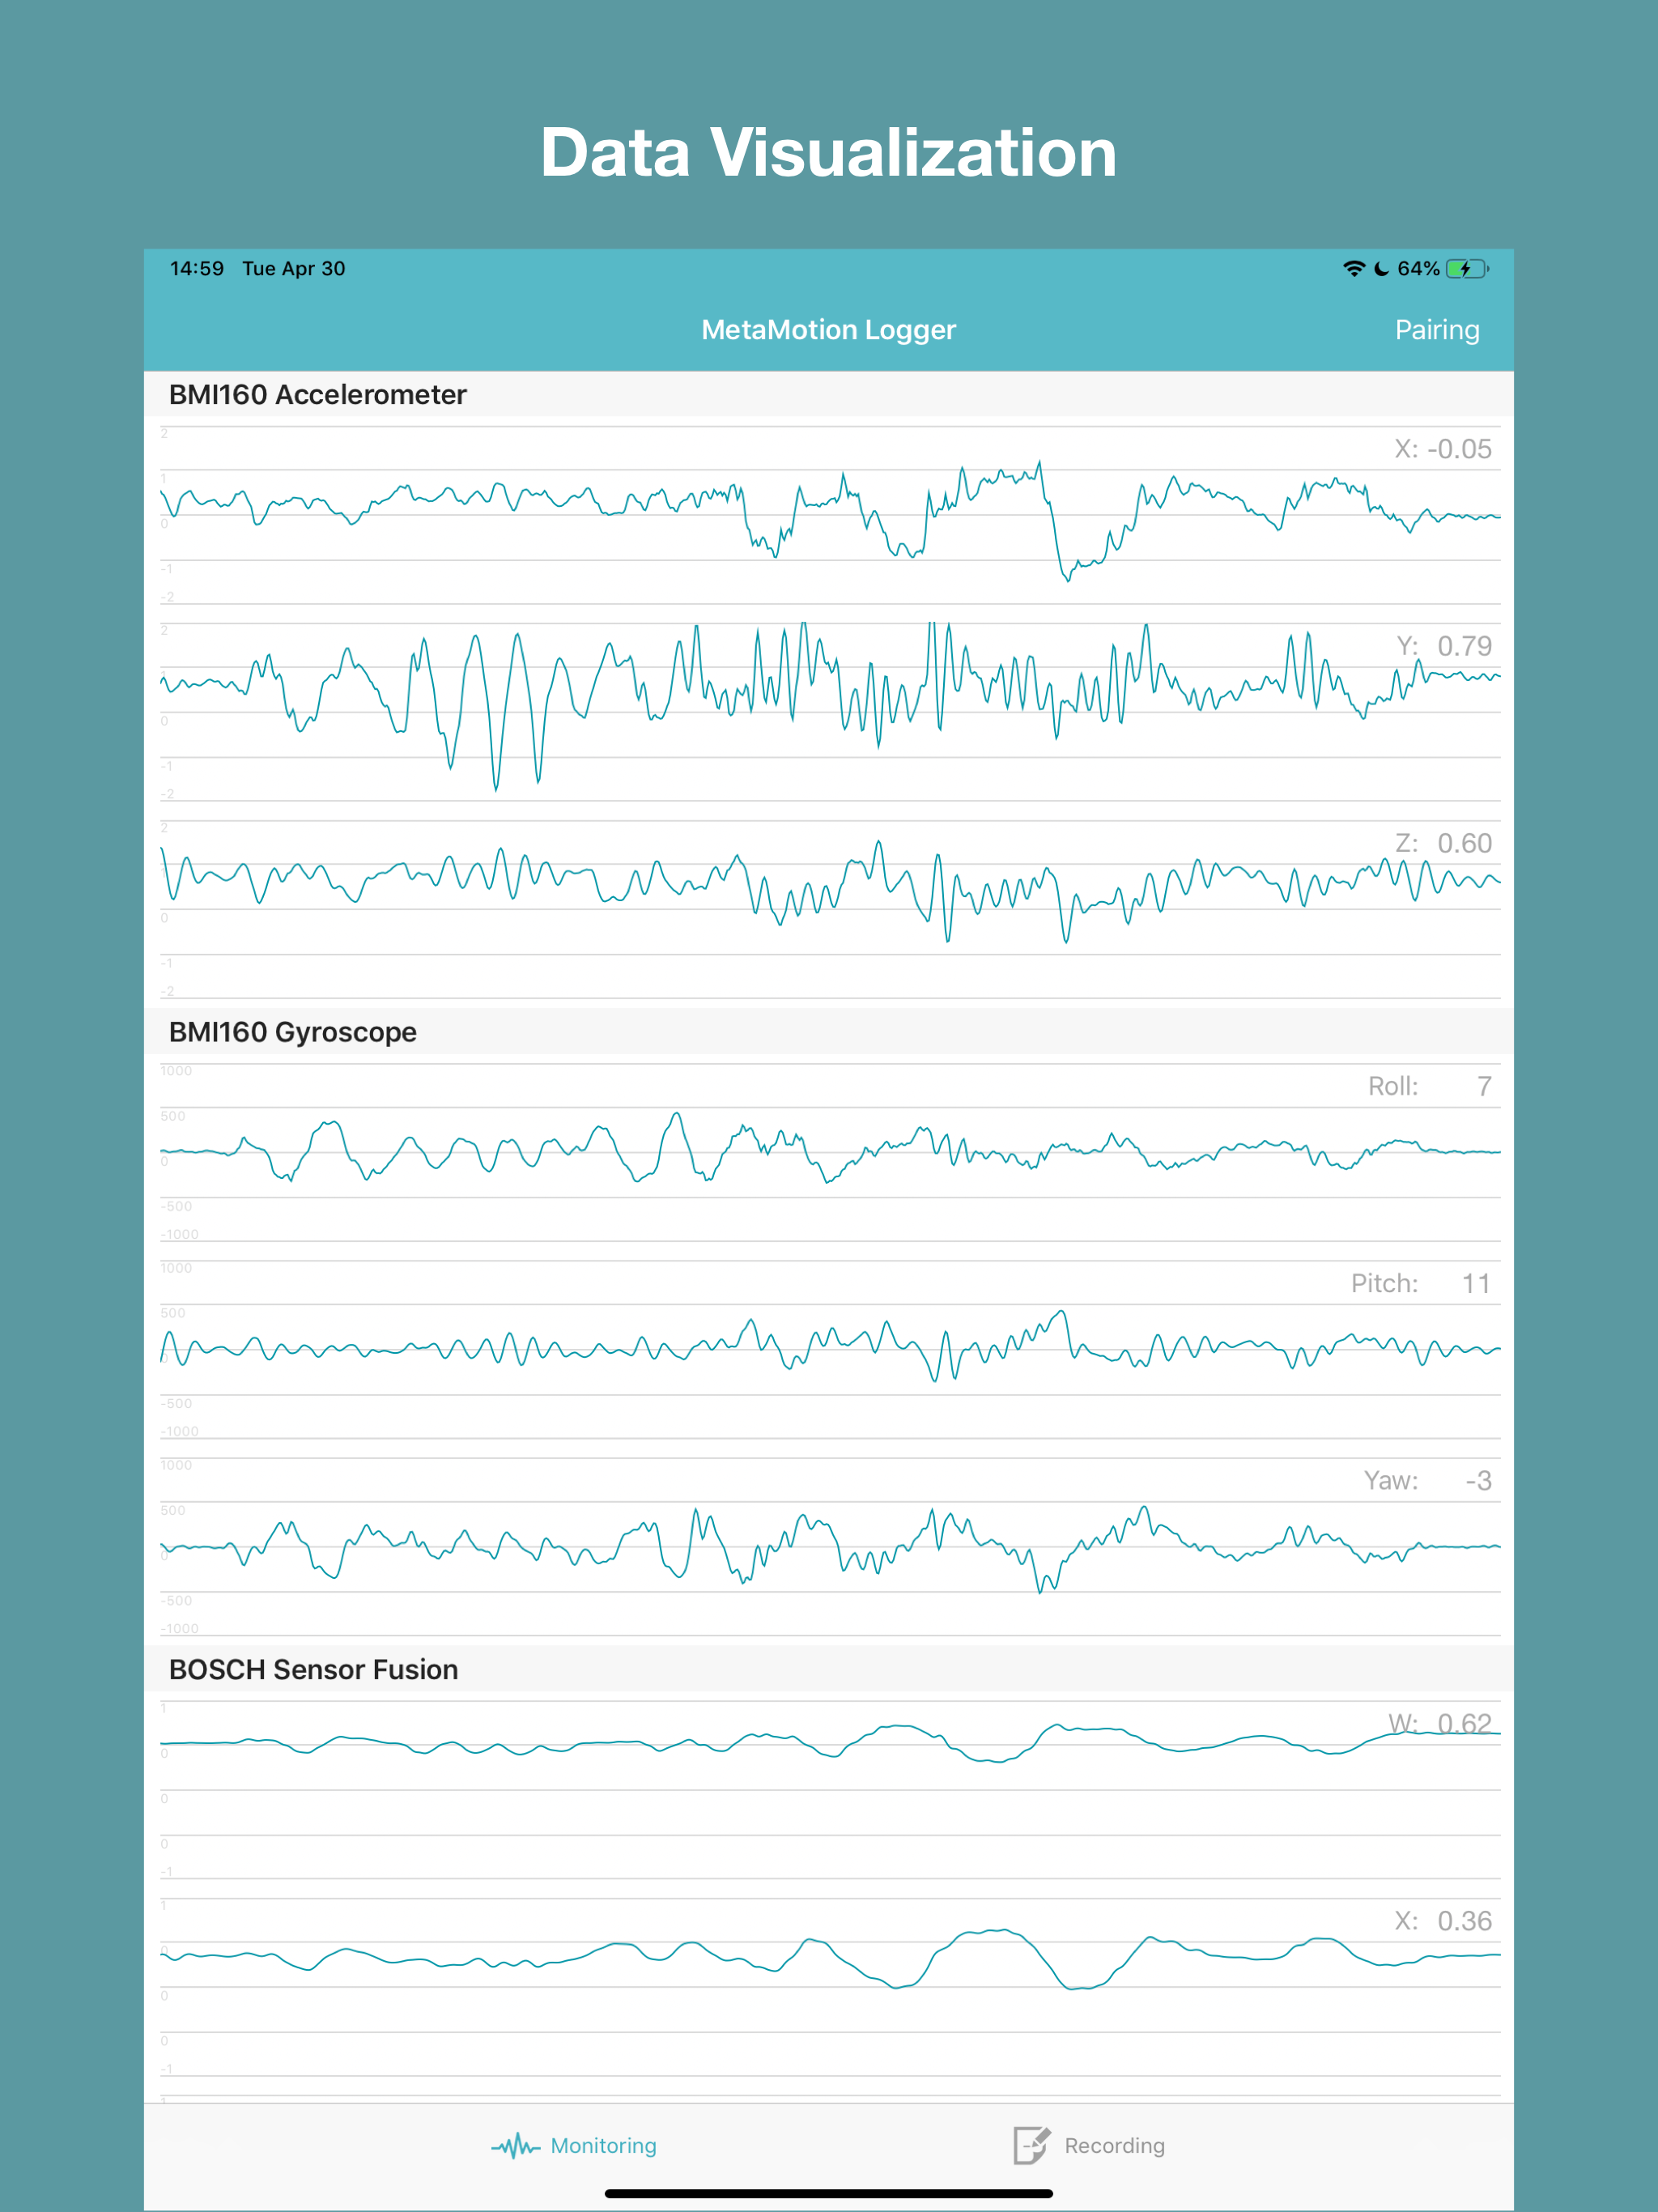Tap the Recording pencil-note icon

click(x=1031, y=2145)
